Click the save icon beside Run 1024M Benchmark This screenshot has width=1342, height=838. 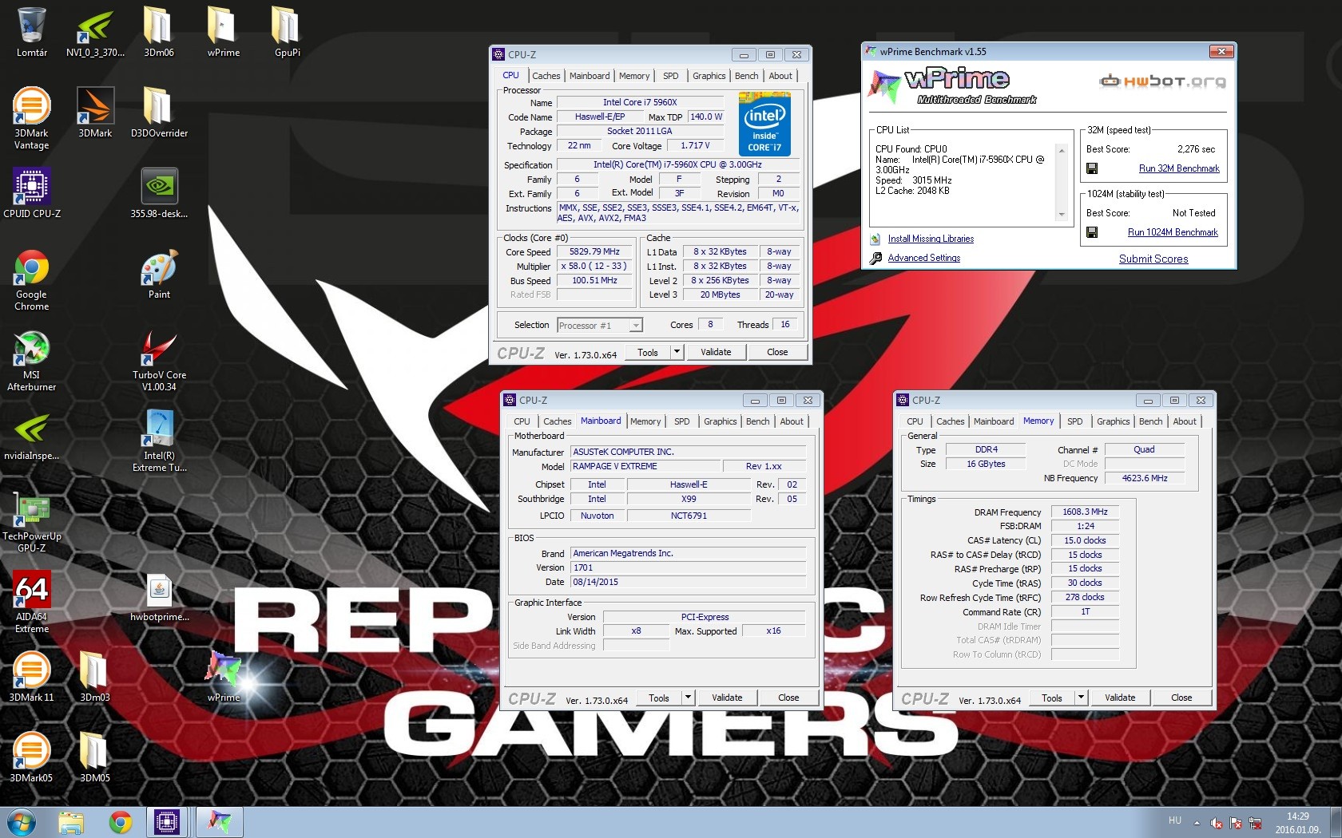pos(1092,232)
